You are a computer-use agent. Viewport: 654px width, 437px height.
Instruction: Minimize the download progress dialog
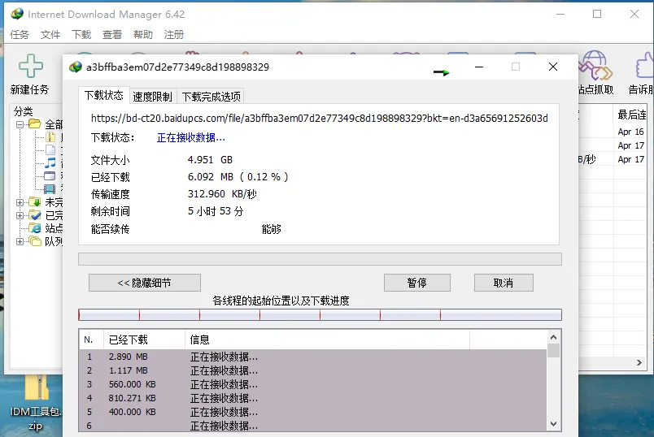[479, 67]
